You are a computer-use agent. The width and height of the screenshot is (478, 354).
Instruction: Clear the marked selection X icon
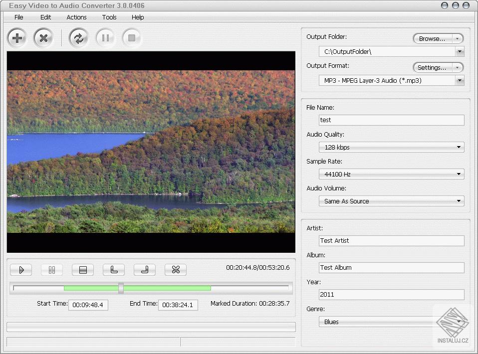[x=176, y=270]
